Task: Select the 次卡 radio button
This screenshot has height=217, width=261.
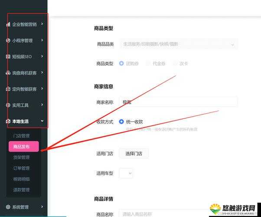Action: pyautogui.click(x=175, y=63)
